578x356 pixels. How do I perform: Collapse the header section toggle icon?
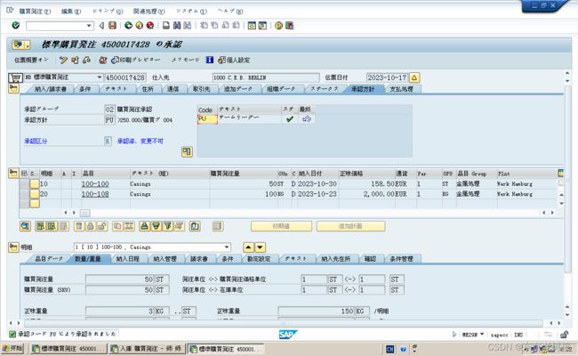pos(13,88)
